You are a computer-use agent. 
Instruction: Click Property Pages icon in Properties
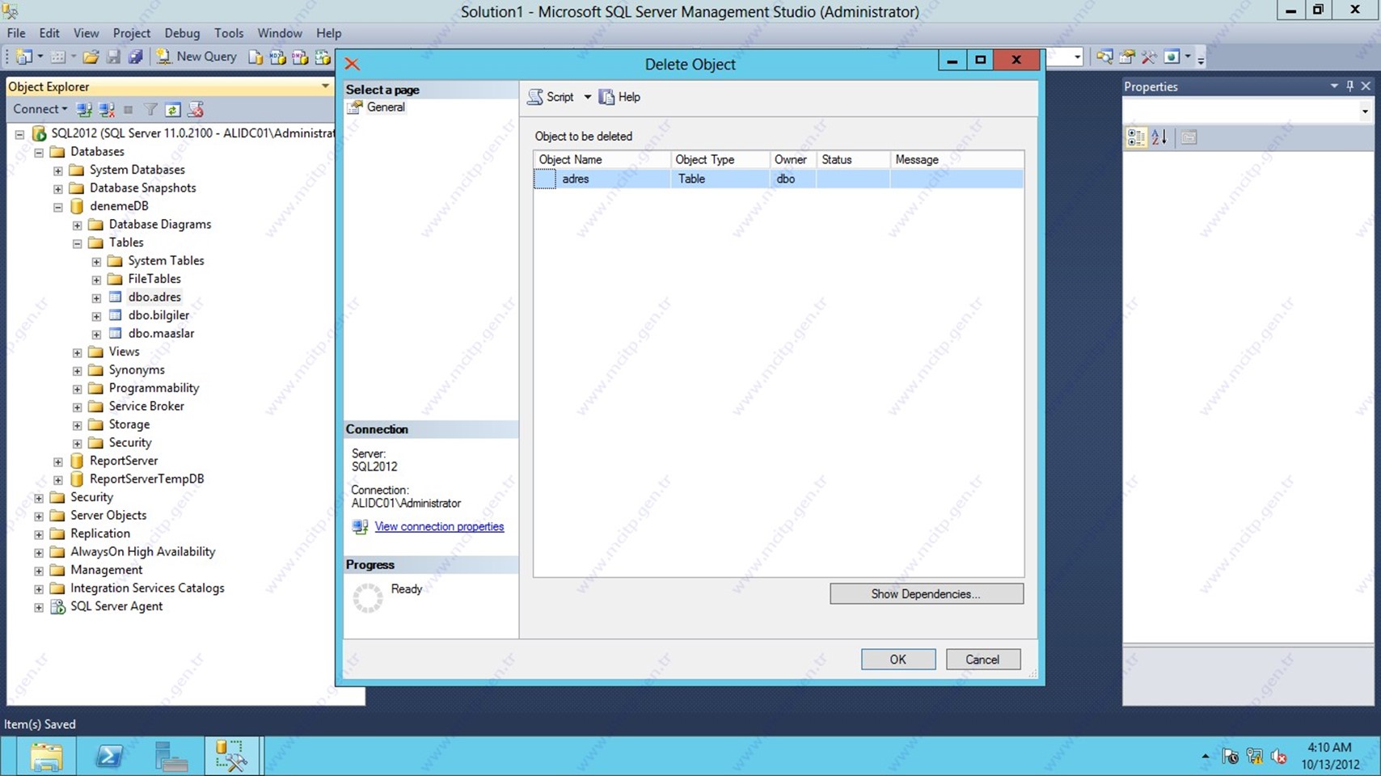[x=1189, y=137]
